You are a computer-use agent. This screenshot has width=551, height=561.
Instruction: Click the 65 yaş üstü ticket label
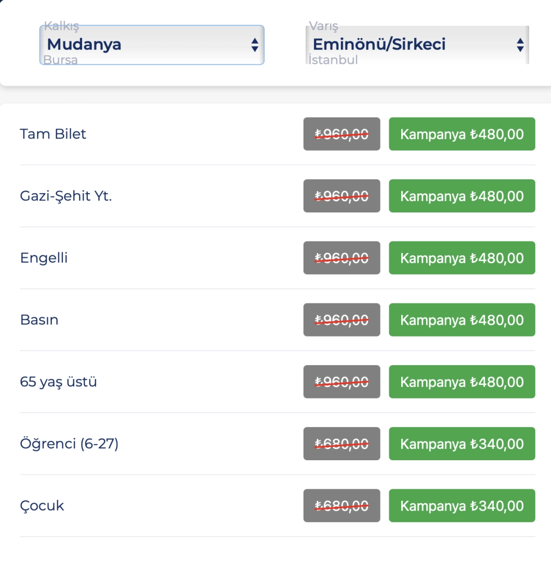click(x=58, y=382)
